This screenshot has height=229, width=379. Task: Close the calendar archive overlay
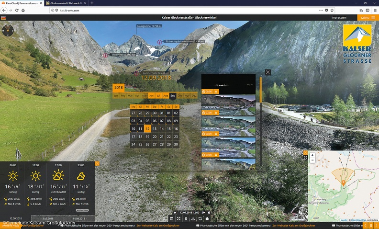(268, 72)
